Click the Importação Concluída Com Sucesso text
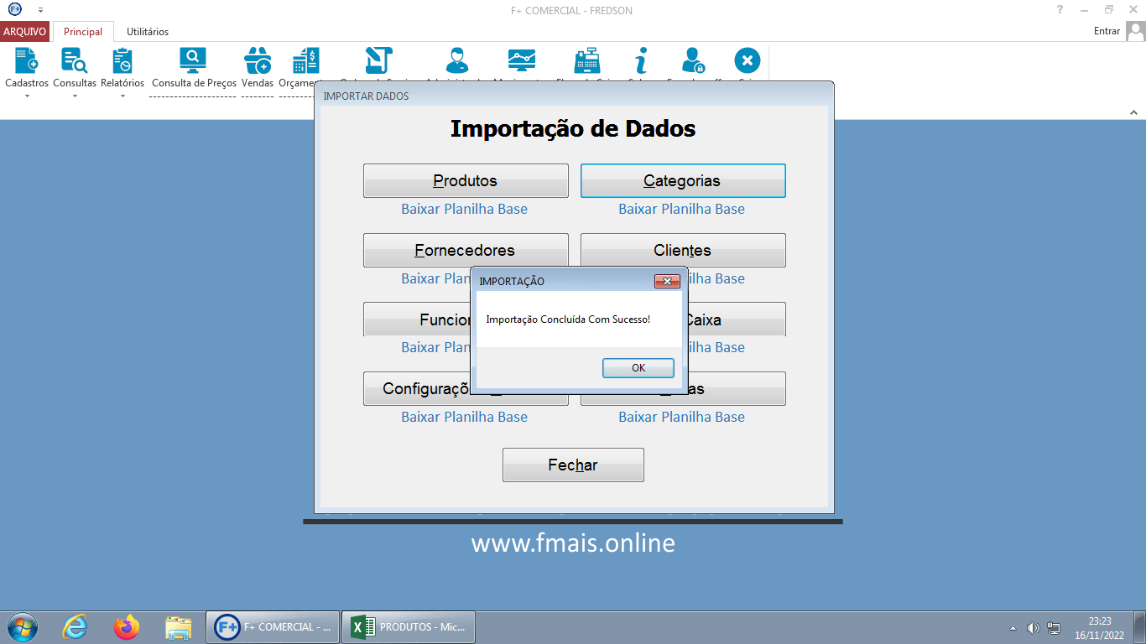This screenshot has width=1146, height=644. 568,319
